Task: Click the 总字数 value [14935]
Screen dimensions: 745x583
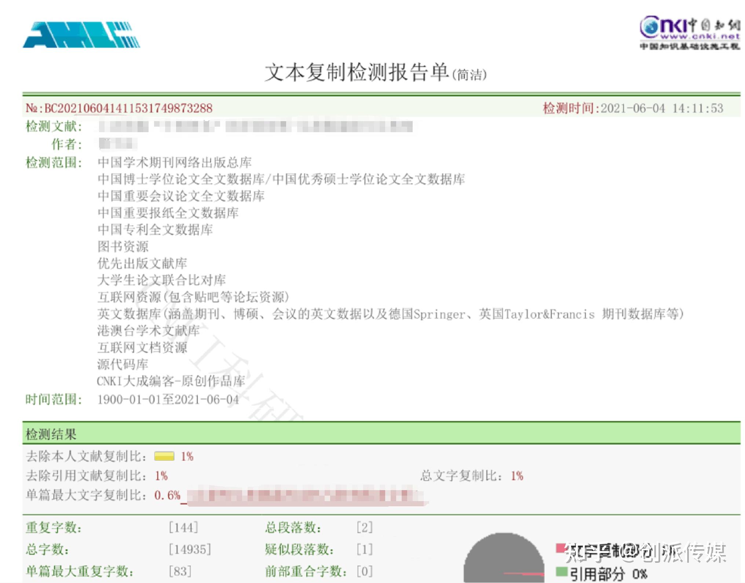Action: click(190, 550)
